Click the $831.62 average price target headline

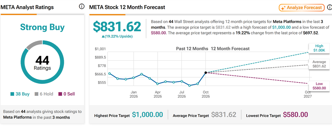click(x=117, y=27)
